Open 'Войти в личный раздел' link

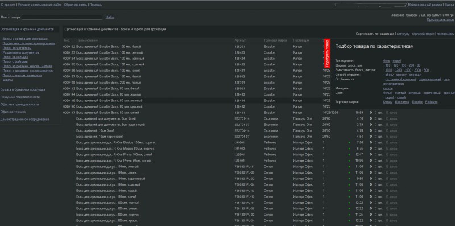click(x=425, y=5)
